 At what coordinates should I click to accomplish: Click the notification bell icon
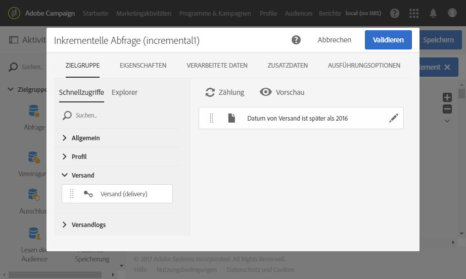(x=433, y=13)
